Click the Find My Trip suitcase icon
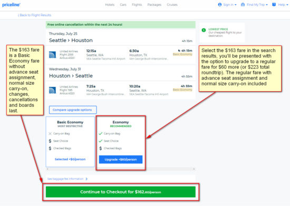The width and height of the screenshot is (290, 206). pyautogui.click(x=243, y=5)
